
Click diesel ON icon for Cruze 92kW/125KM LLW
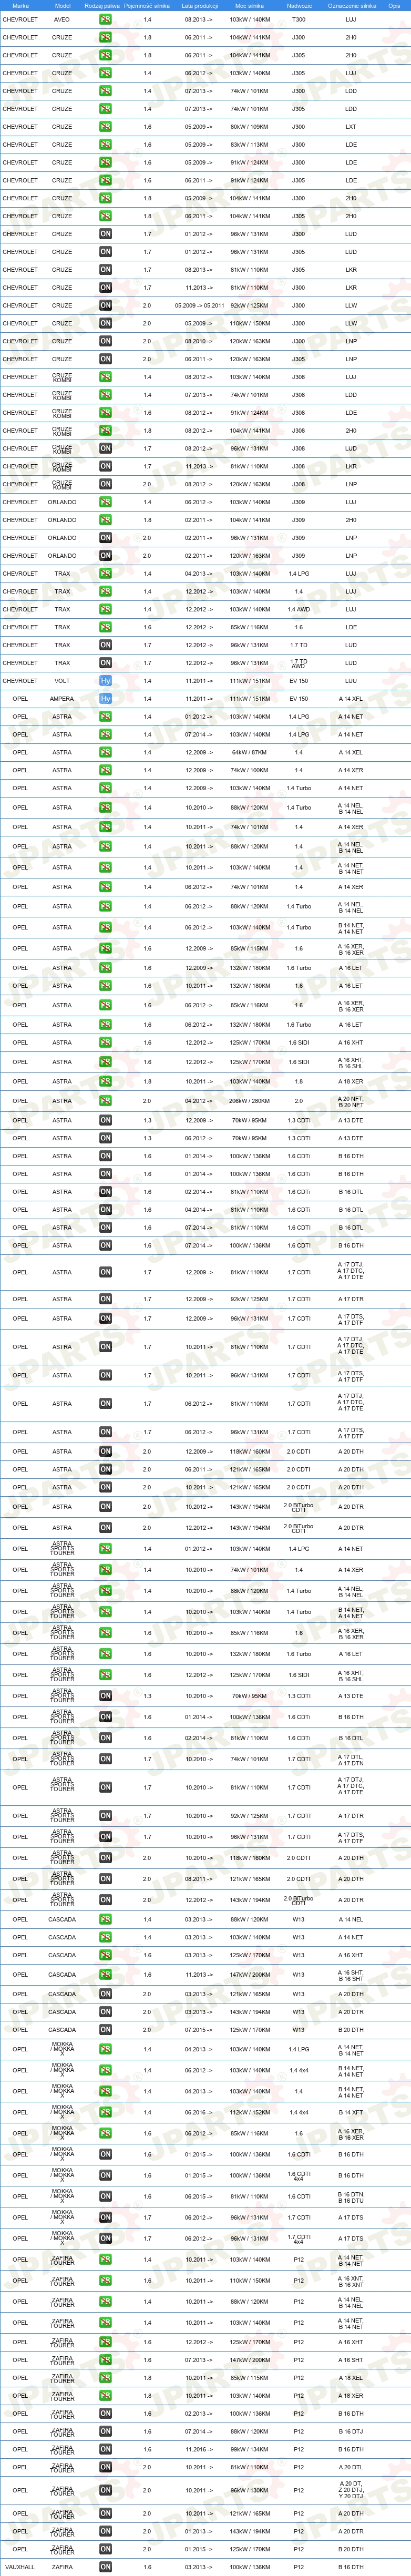105,306
